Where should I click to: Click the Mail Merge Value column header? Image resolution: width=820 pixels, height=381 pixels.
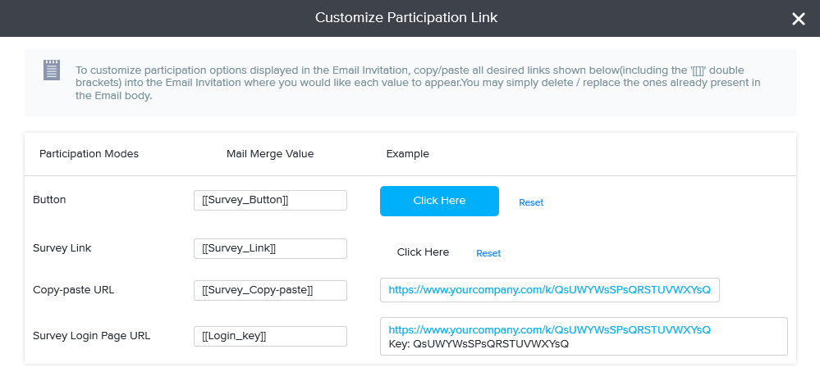tap(270, 154)
